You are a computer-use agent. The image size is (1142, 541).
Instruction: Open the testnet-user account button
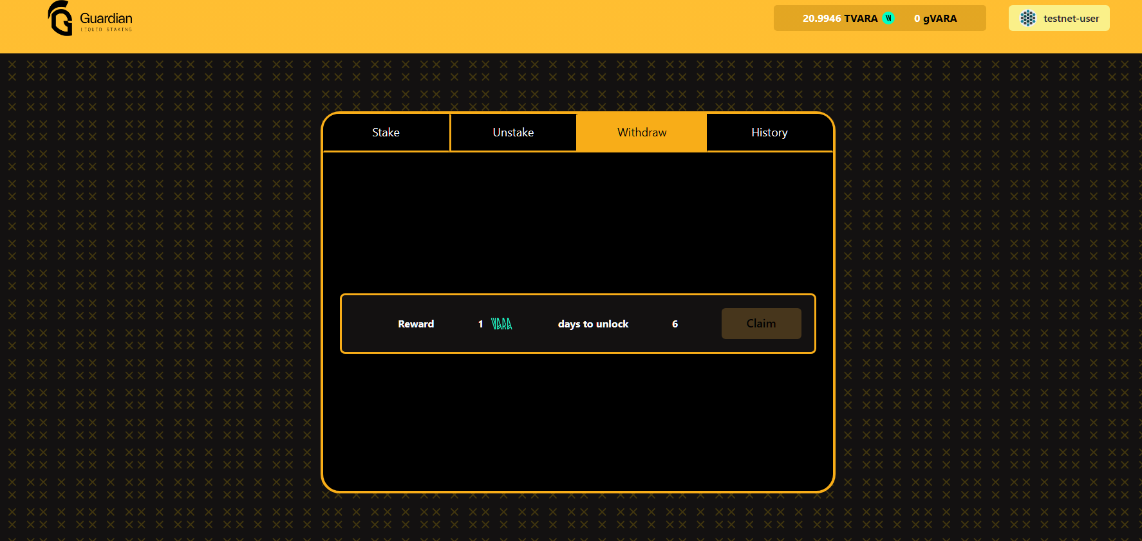[1059, 18]
